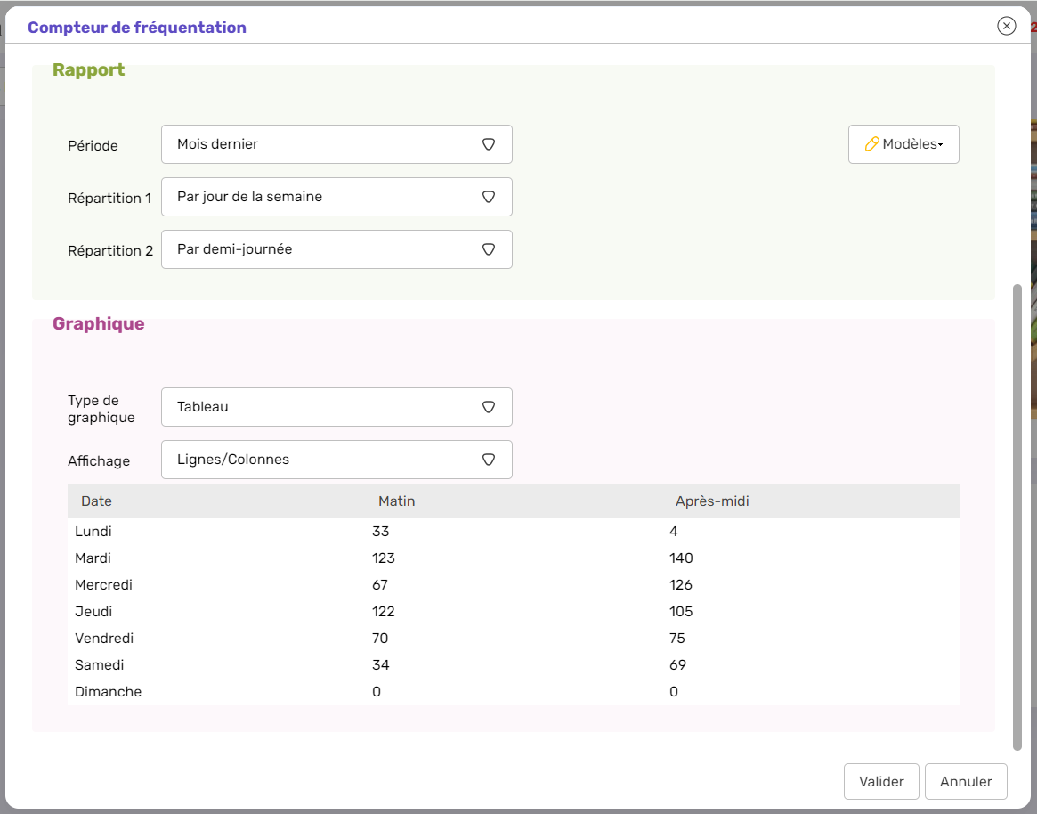
Task: Expand the Répartition 1 dropdown arrow
Action: [x=488, y=197]
